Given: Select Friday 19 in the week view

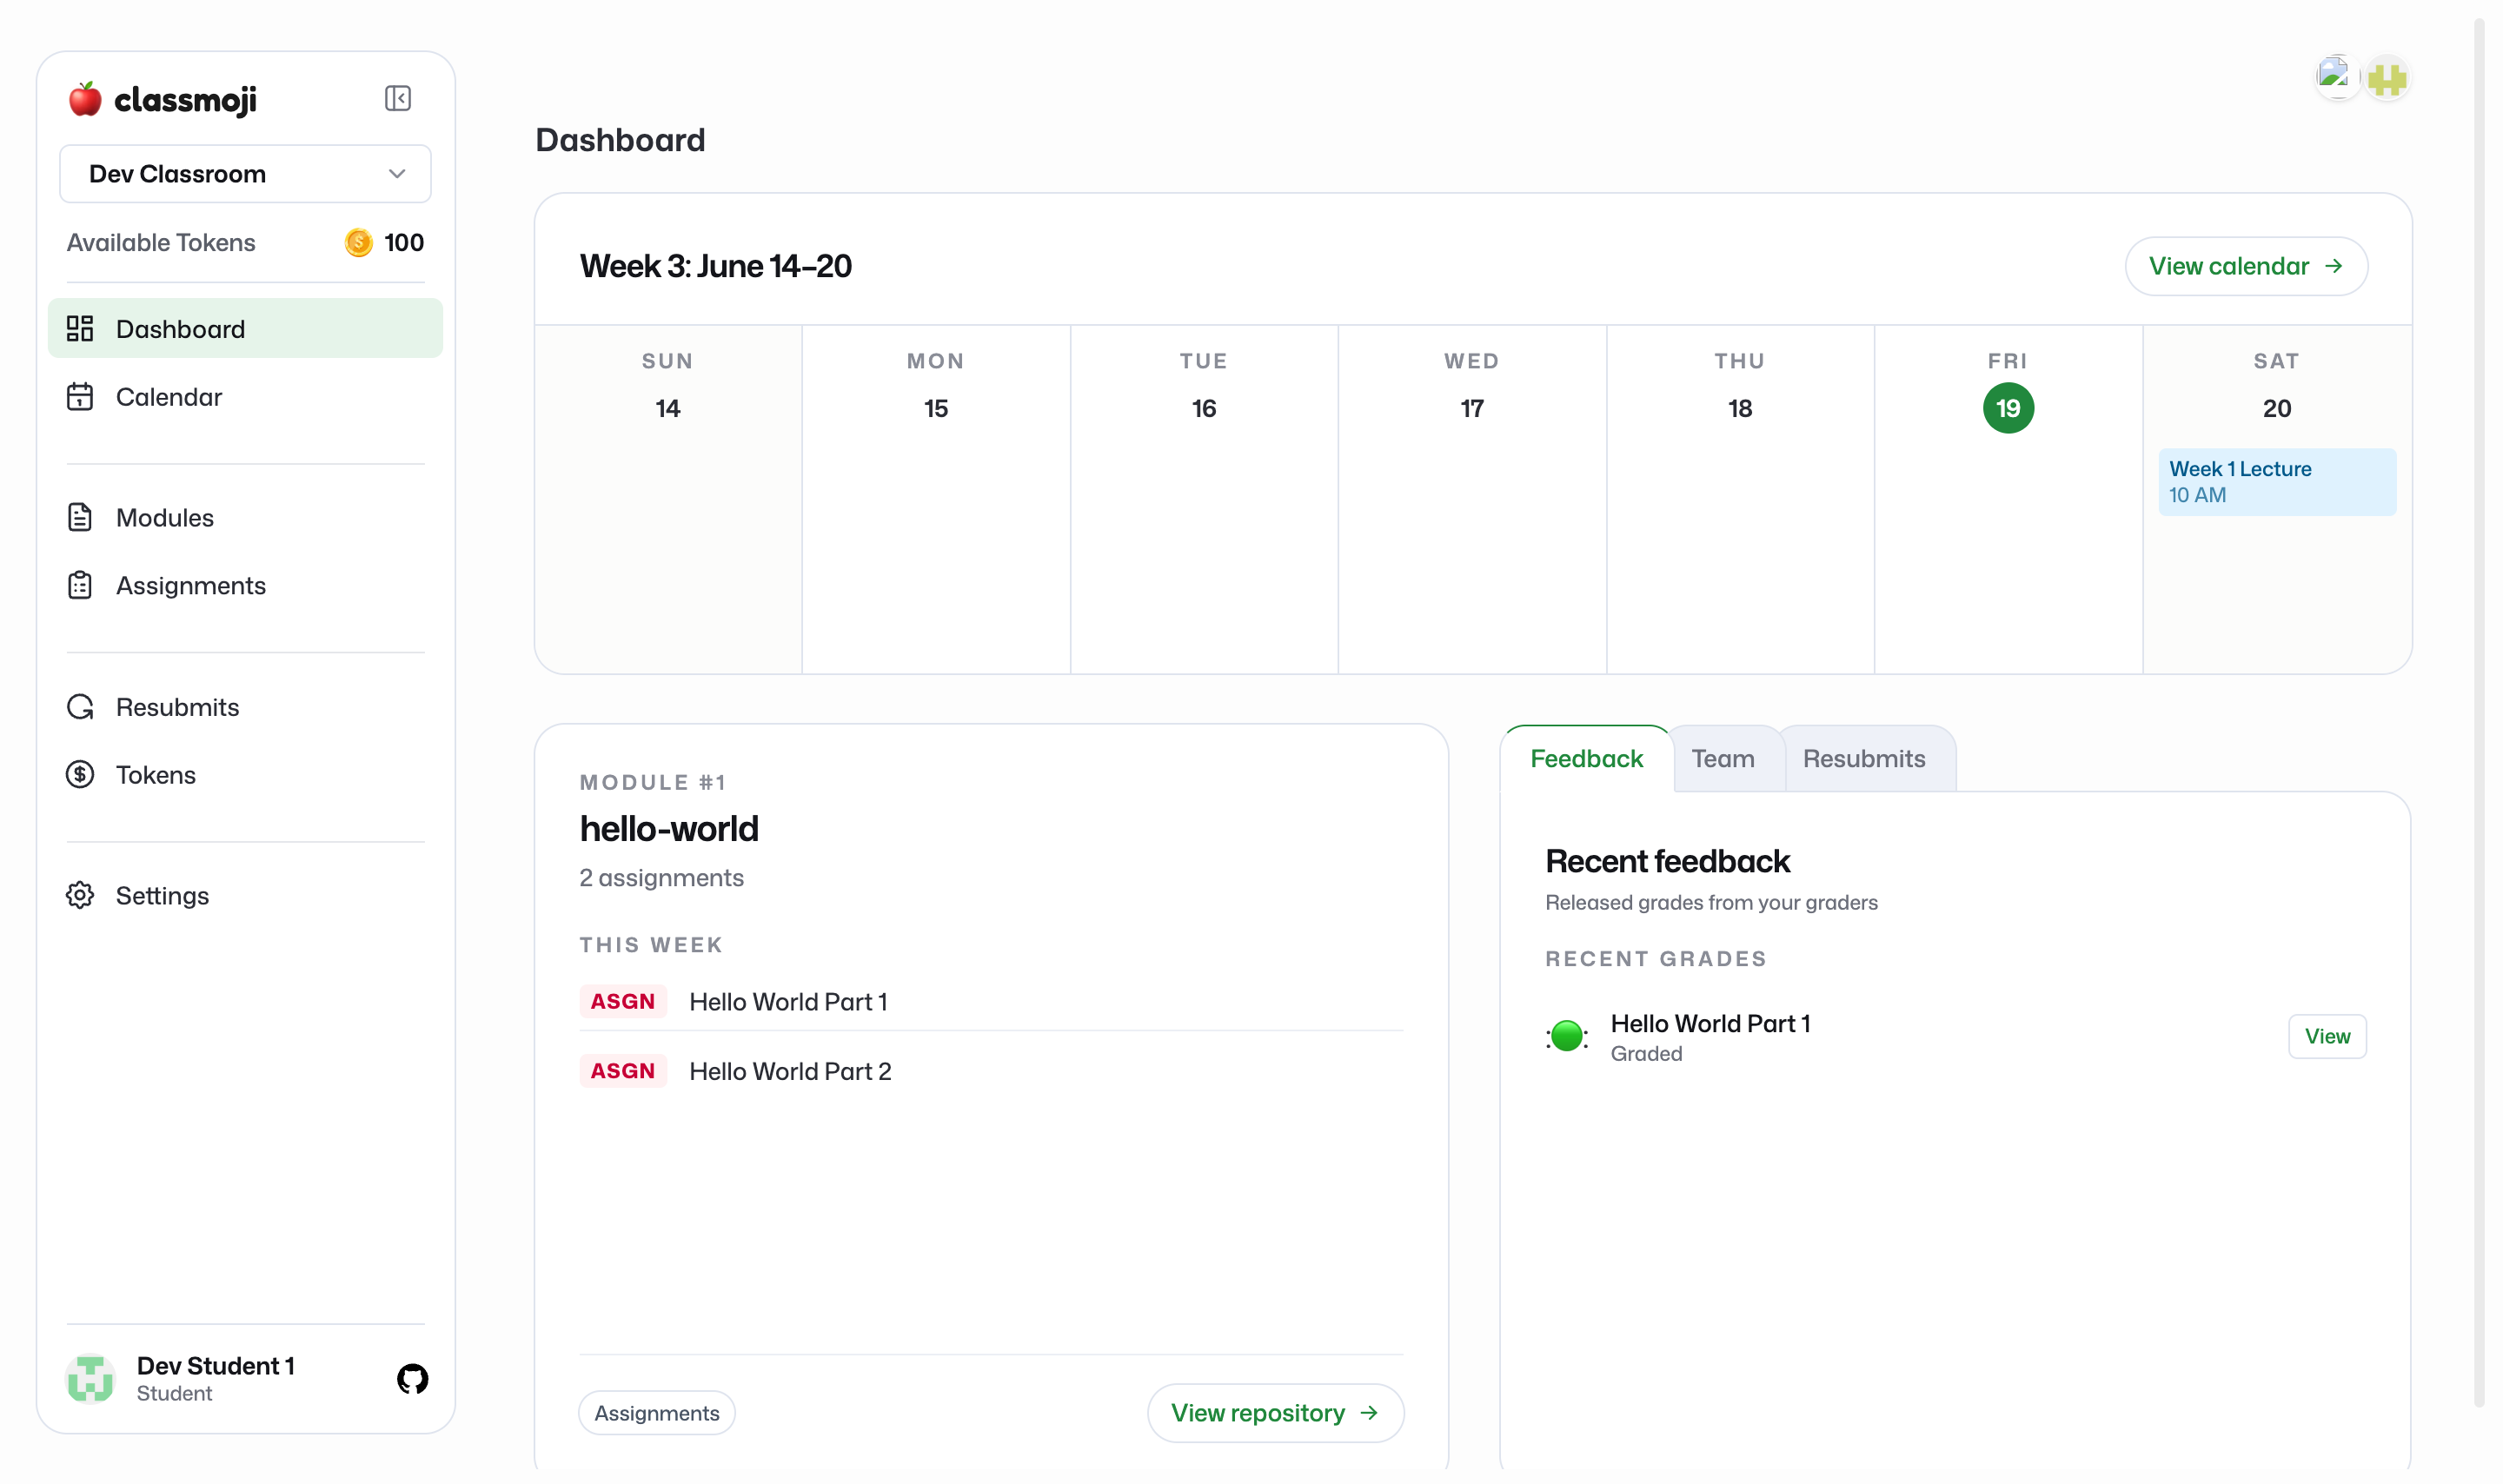Looking at the screenshot, I should 2008,408.
